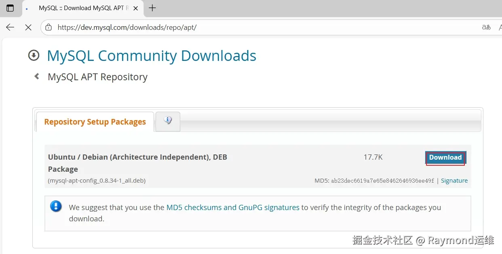
Task: Stop loading the page
Action: (28, 27)
